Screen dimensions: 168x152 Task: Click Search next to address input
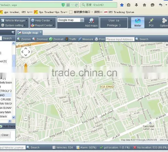click(x=142, y=39)
